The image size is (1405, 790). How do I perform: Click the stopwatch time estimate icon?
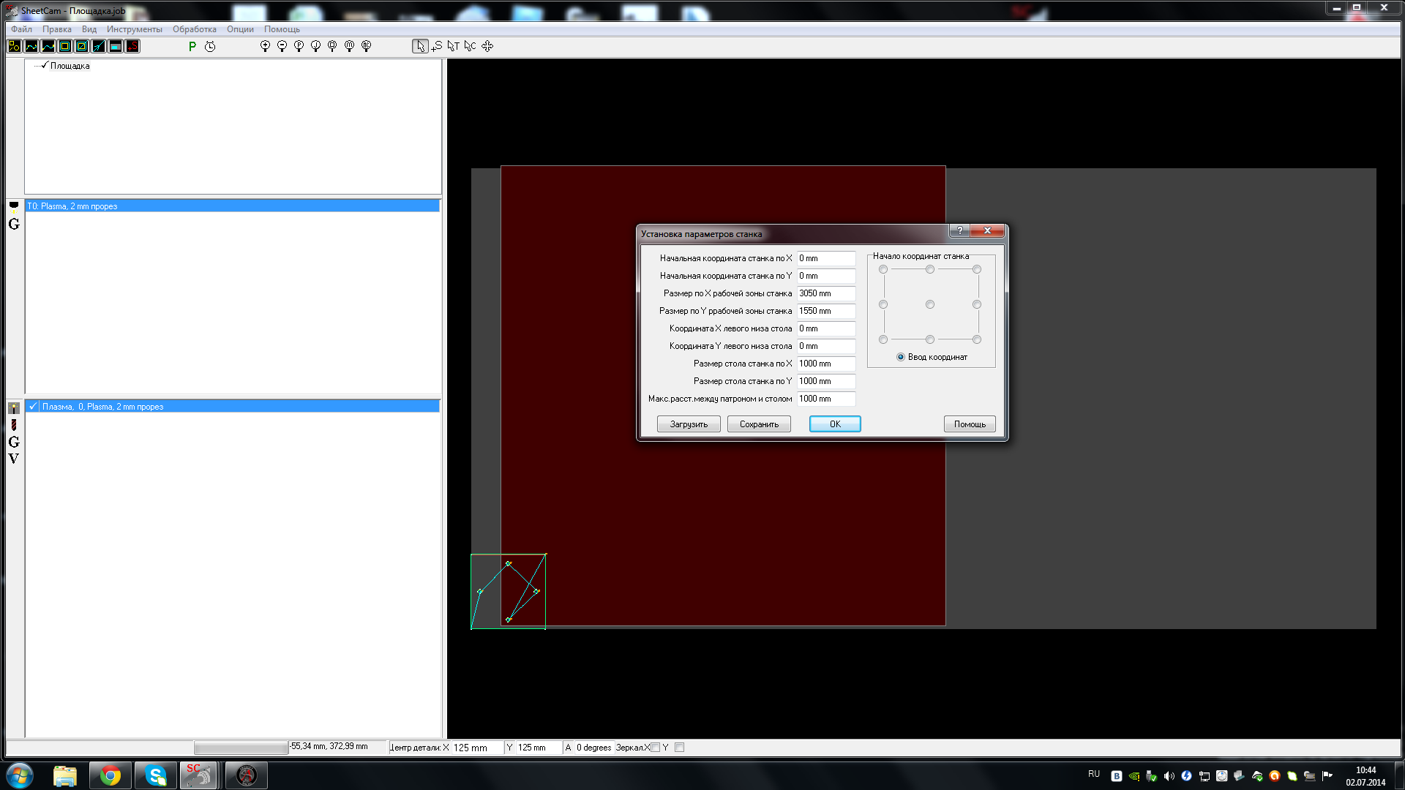(210, 46)
